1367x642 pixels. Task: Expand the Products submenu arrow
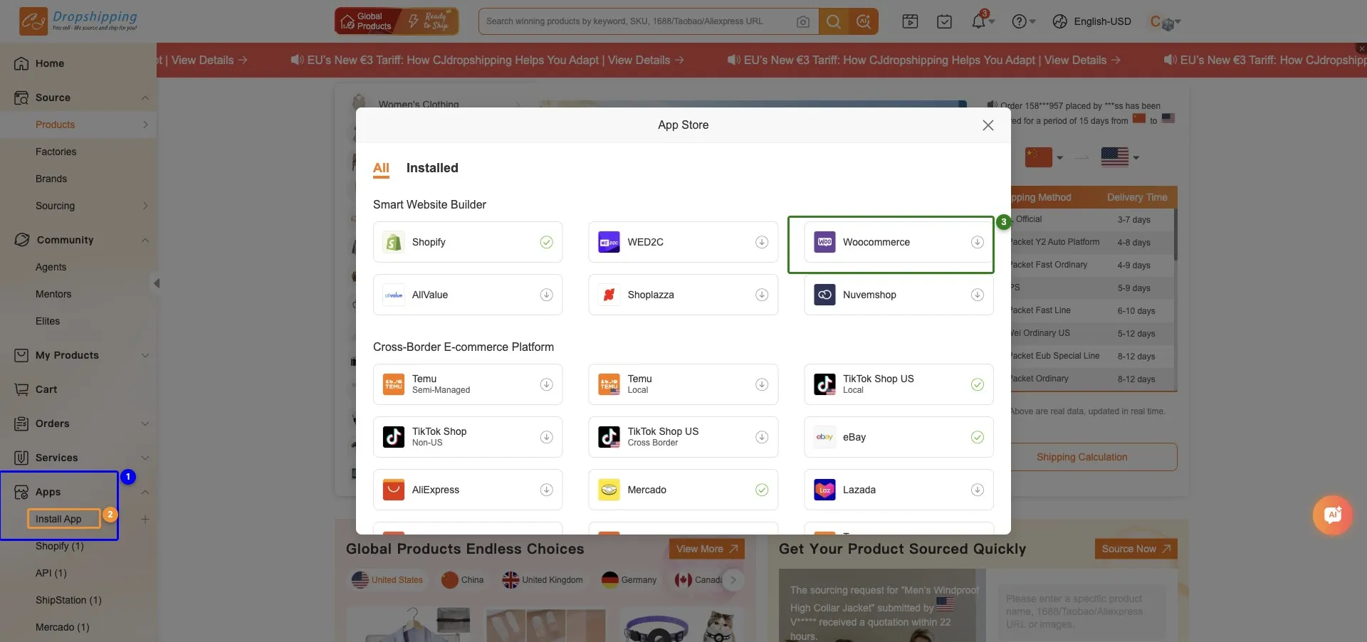pos(145,125)
